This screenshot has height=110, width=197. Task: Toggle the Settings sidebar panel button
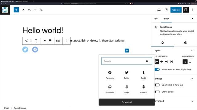coord(186,10)
